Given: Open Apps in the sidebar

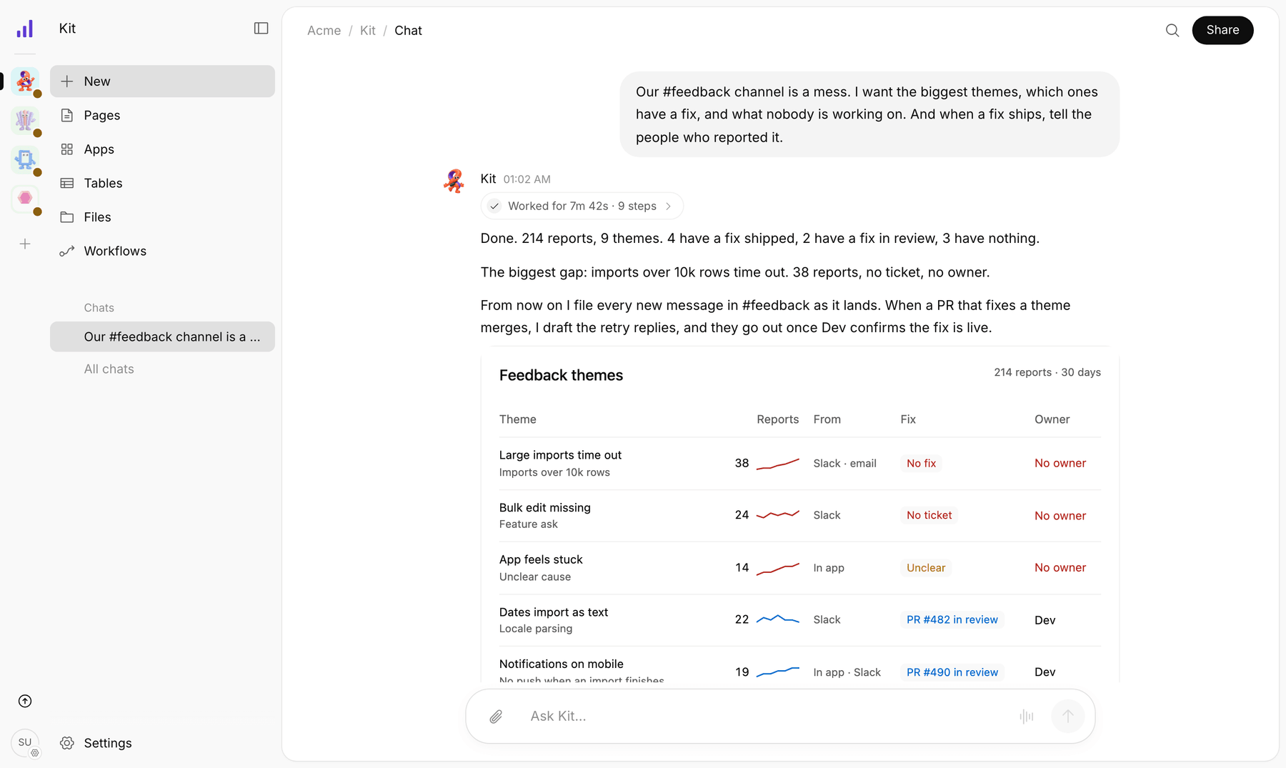Looking at the screenshot, I should 162,149.
